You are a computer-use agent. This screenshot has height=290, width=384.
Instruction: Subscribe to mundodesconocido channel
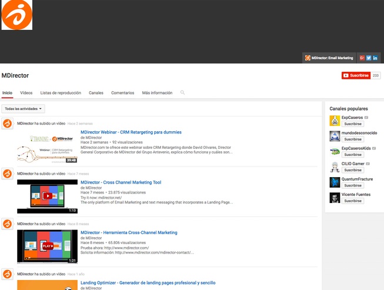coord(353,139)
